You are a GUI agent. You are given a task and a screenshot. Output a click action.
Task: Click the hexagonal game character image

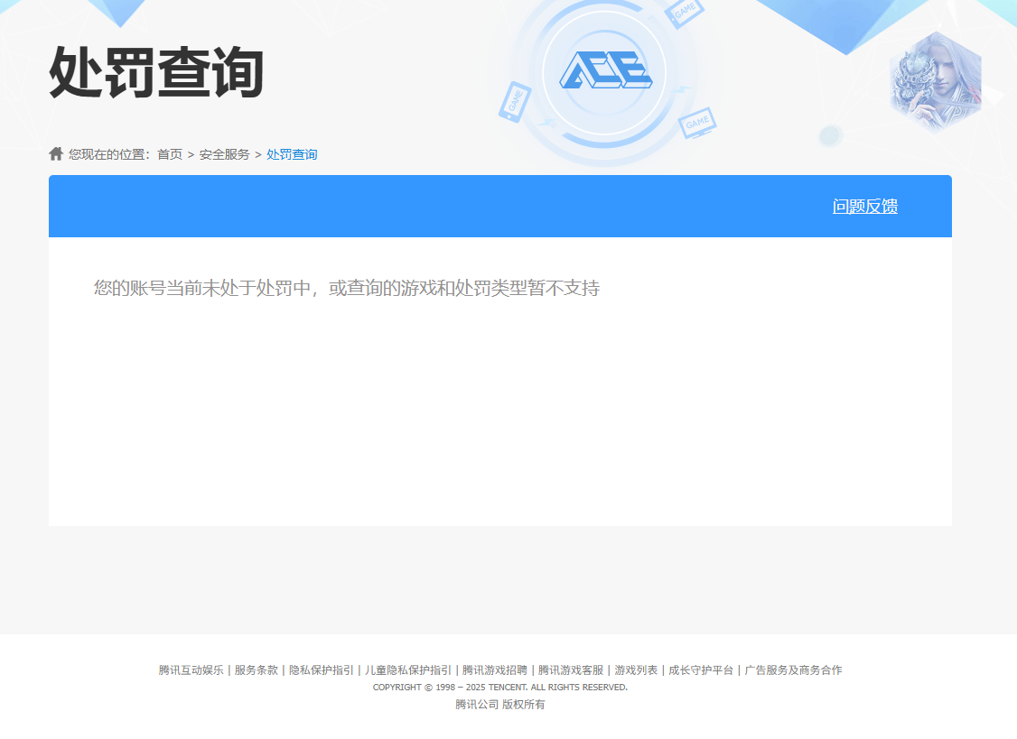(x=935, y=82)
